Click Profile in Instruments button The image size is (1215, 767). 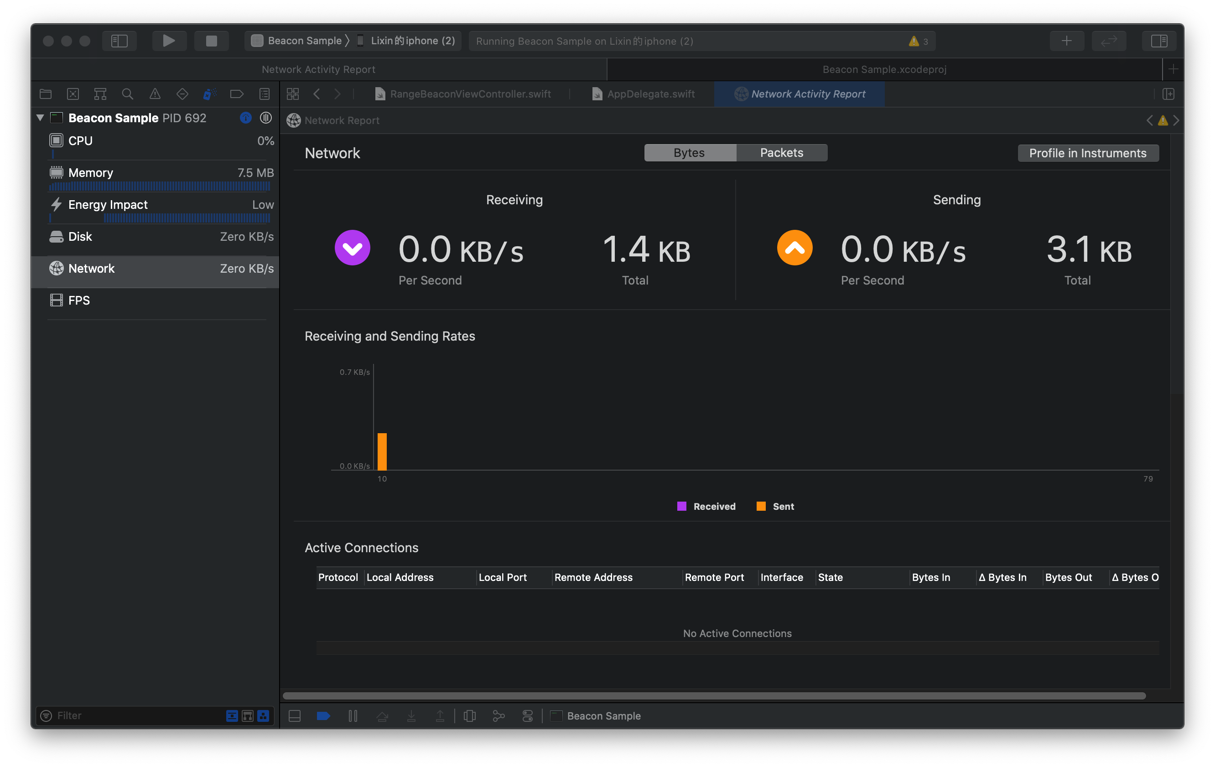1087,153
